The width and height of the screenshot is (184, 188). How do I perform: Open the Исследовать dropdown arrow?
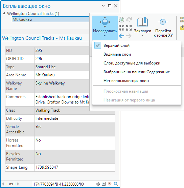(105, 36)
